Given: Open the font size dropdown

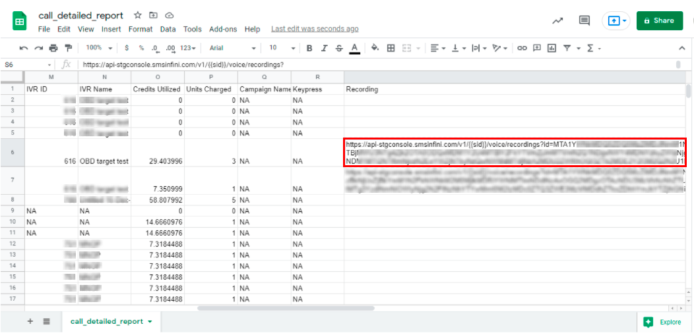Looking at the screenshot, I should pos(282,47).
